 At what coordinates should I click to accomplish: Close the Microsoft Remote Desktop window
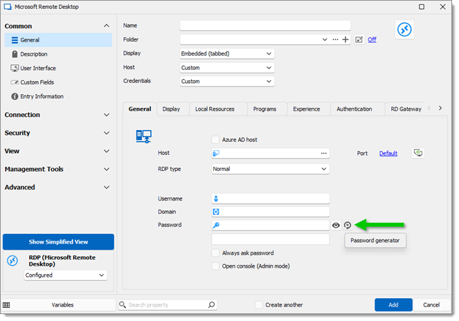[x=442, y=7]
